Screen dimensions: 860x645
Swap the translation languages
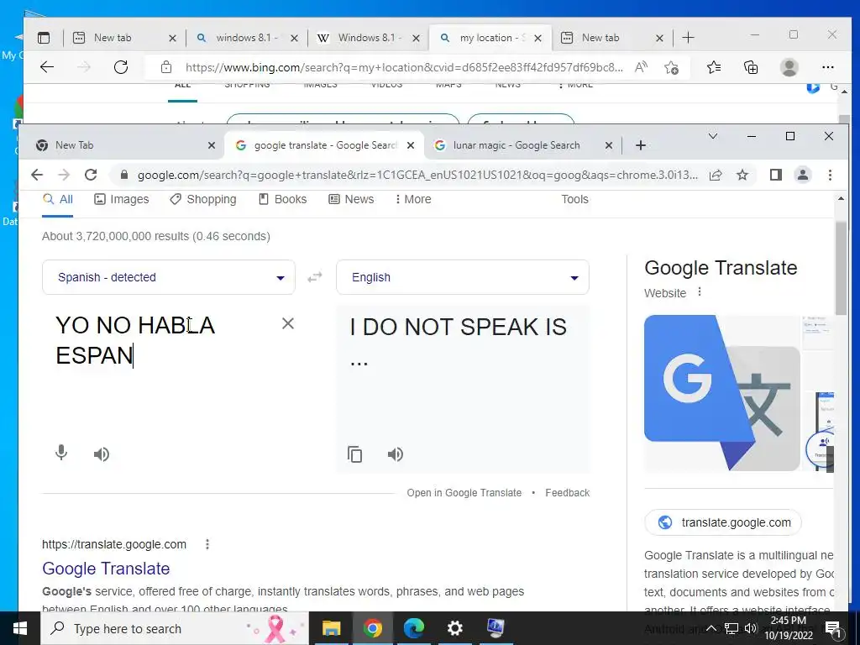pos(315,277)
